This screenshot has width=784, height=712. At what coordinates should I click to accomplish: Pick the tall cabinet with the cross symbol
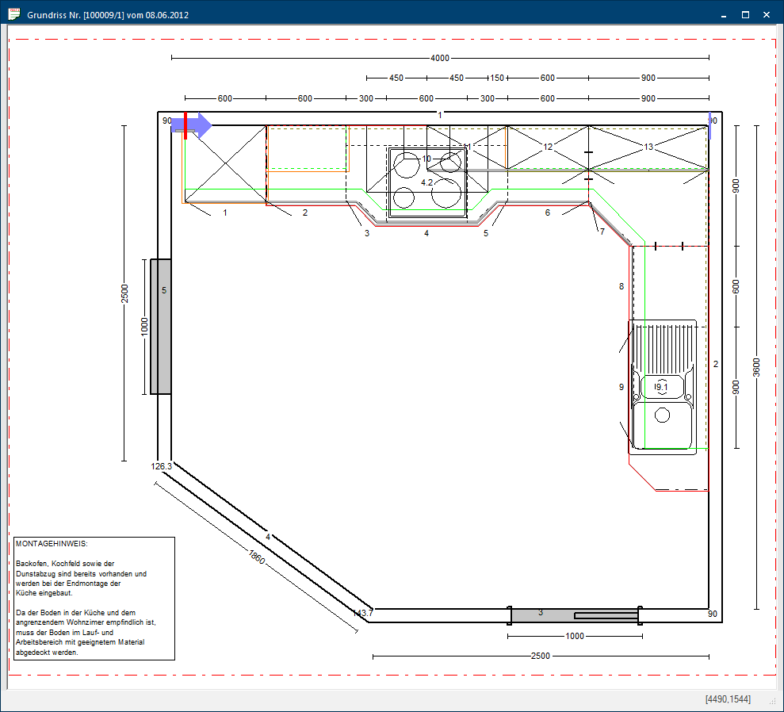point(225,163)
